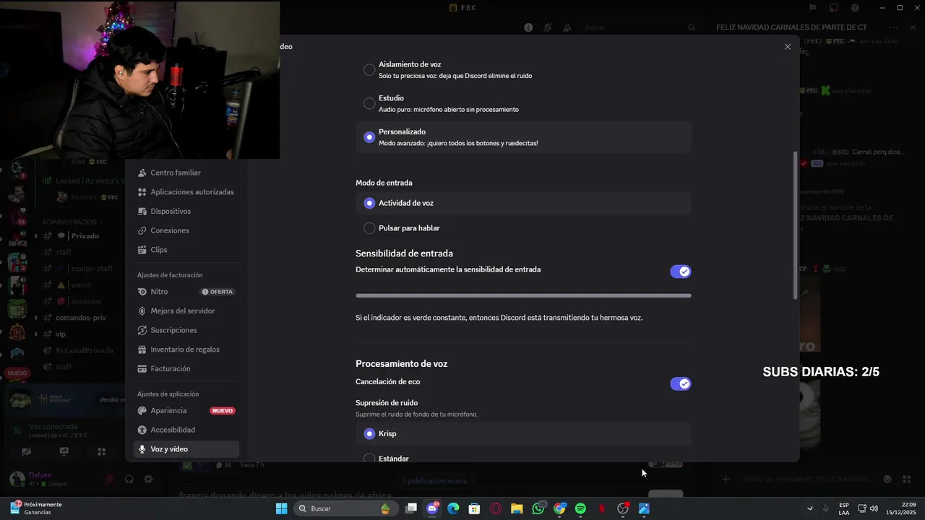Image resolution: width=925 pixels, height=520 pixels.
Task: Click taskbar Buscar search box
Action: point(345,508)
